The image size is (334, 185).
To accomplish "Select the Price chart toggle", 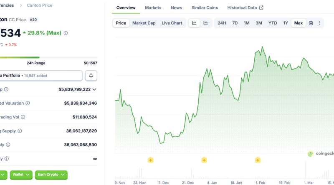I will 121,23.
